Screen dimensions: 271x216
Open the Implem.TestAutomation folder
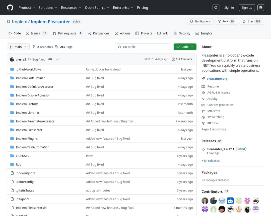(x=32, y=147)
